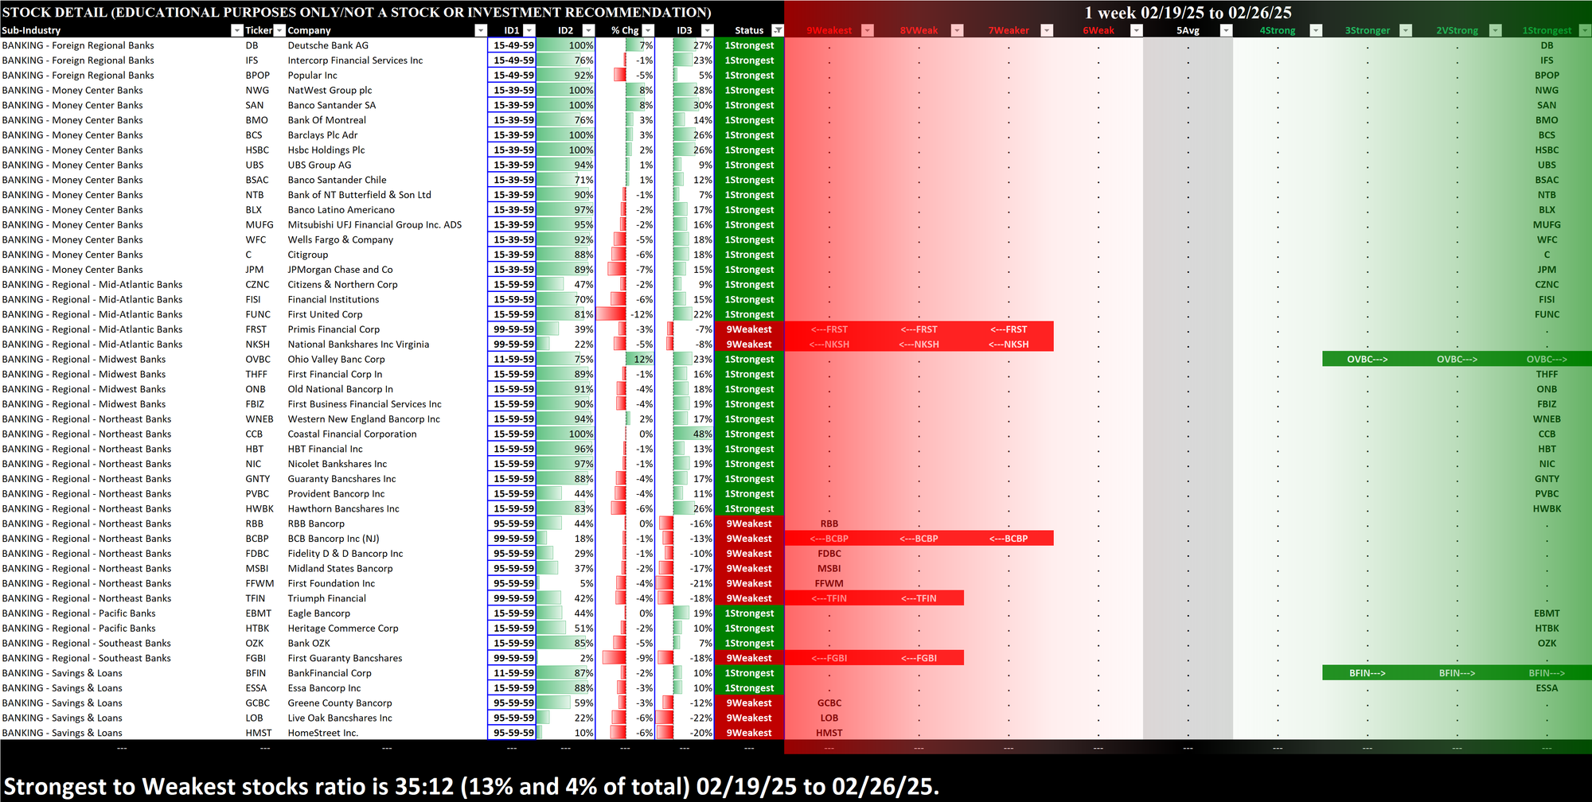Open the Ticker column filter dropdown
The width and height of the screenshot is (1592, 802).
pos(279,30)
